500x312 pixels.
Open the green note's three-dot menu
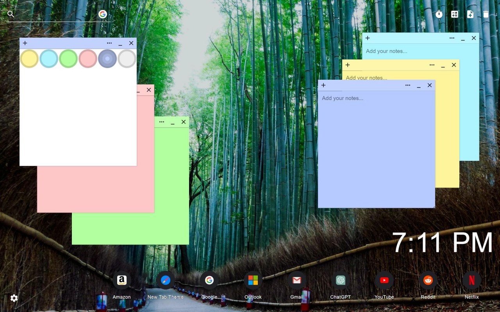pyautogui.click(x=162, y=122)
